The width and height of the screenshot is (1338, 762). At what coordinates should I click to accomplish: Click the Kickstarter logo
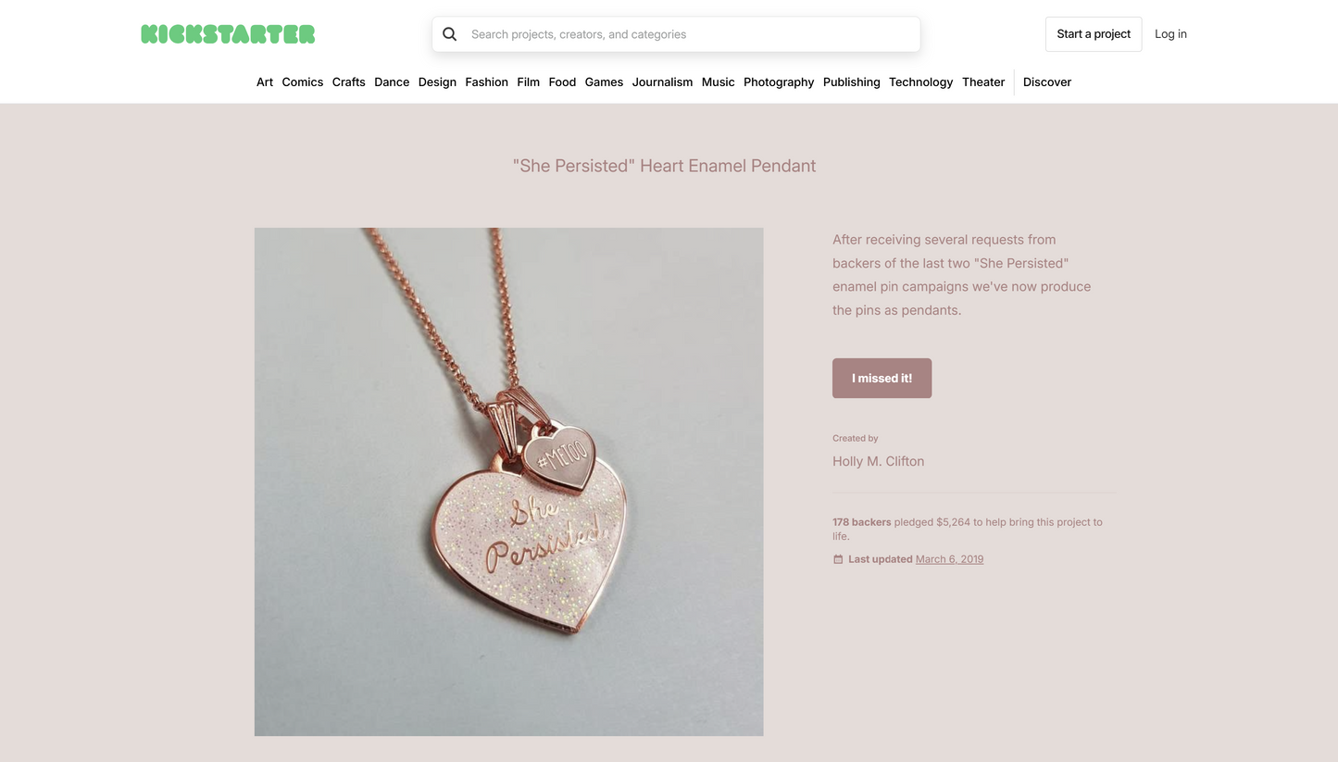click(x=228, y=33)
